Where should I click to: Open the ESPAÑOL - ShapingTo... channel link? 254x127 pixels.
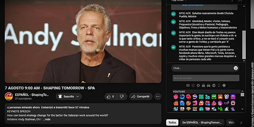point(32,95)
